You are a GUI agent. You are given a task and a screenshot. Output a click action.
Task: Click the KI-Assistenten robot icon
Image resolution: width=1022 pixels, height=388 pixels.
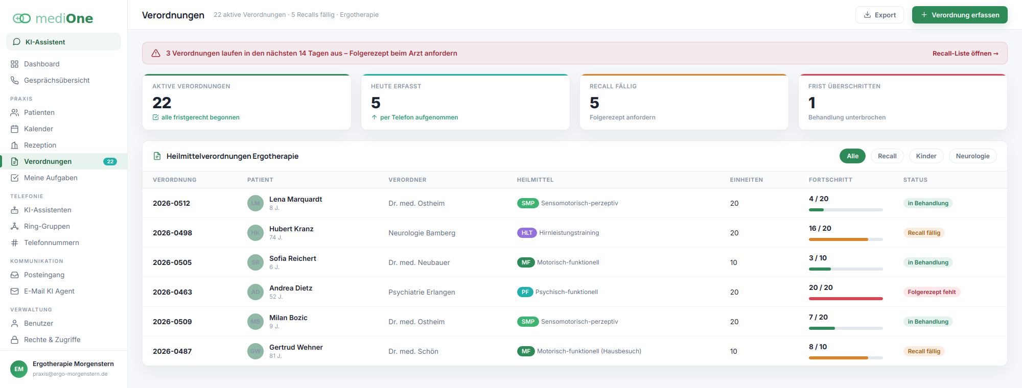(15, 210)
